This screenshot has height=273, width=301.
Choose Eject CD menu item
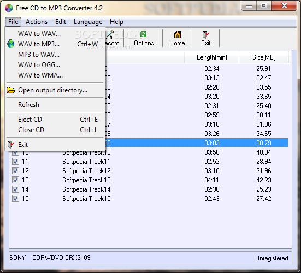pos(55,120)
